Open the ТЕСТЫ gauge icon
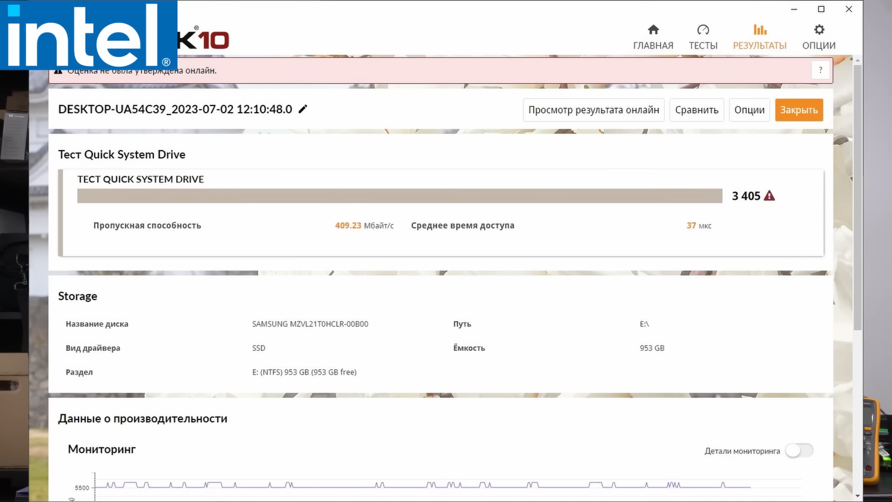This screenshot has width=892, height=502. 703,30
